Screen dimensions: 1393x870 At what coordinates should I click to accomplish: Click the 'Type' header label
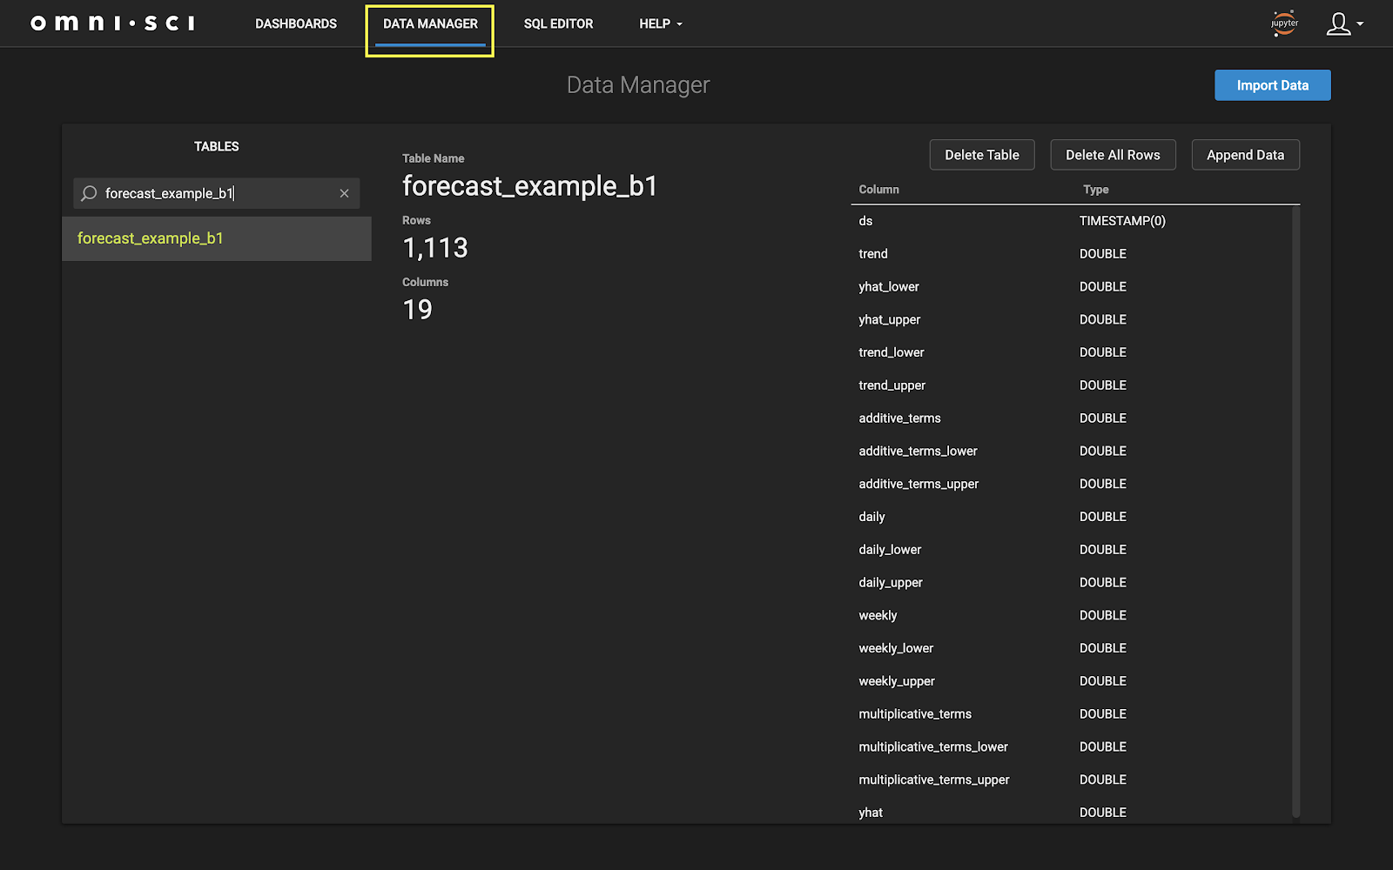coord(1096,190)
